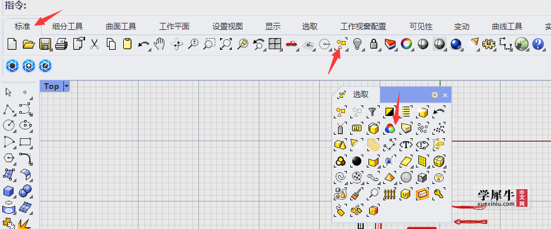The image size is (551, 229).
Task: Switch to the 显示 tab
Action: point(273,27)
